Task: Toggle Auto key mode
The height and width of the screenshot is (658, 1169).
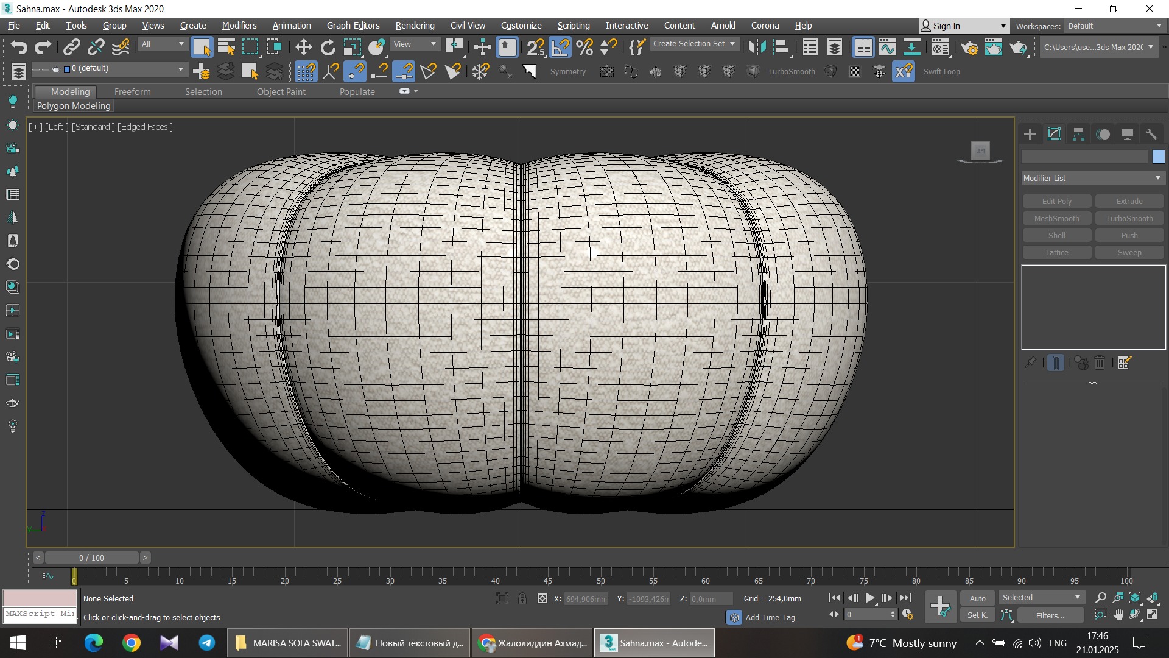Action: 977,598
